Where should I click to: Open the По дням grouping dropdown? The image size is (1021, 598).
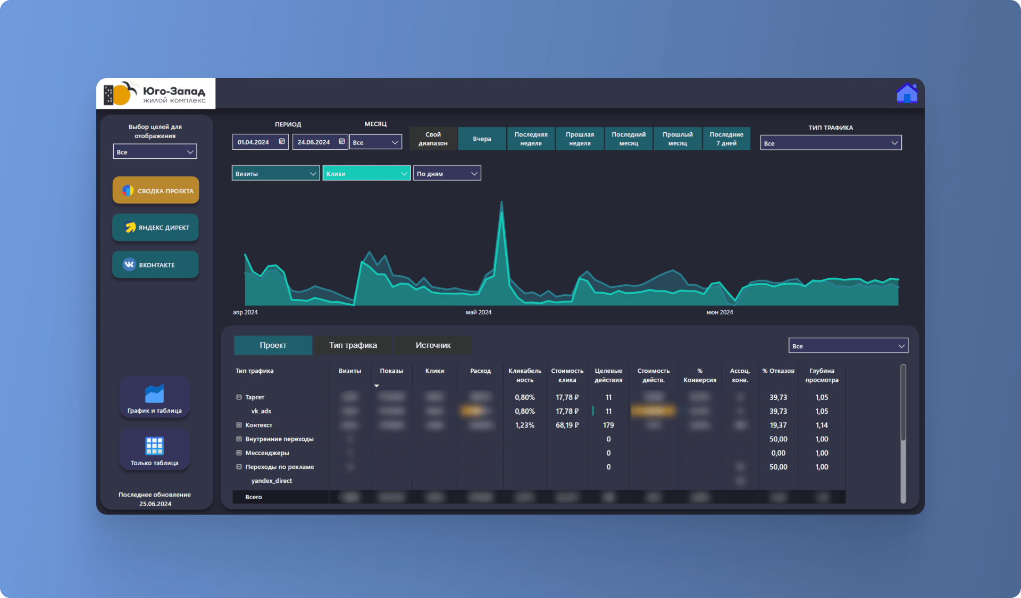pyautogui.click(x=447, y=174)
